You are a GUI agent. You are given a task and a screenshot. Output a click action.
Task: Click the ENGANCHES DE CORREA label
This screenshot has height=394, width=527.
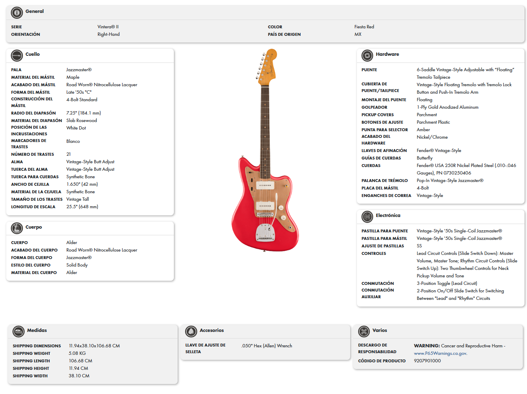click(386, 195)
